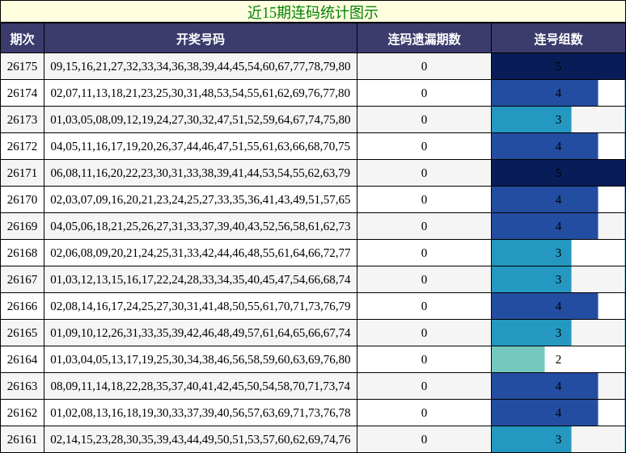Click the bar valued 4 in row 26172

point(545,146)
